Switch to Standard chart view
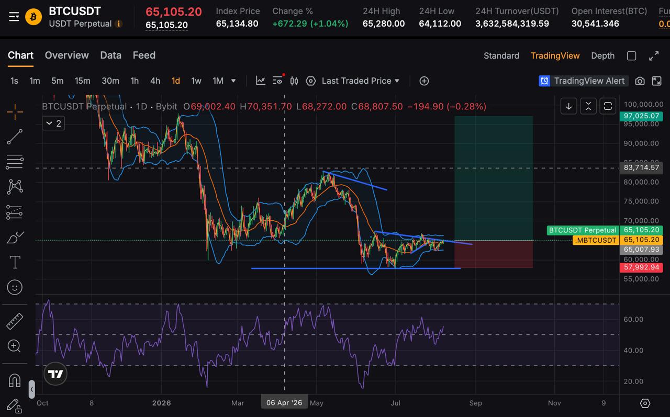 tap(501, 56)
